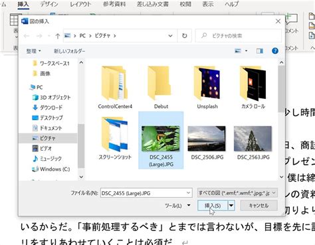Open the デザイン ribbon tab in Word
315x245 pixels.
49,5
